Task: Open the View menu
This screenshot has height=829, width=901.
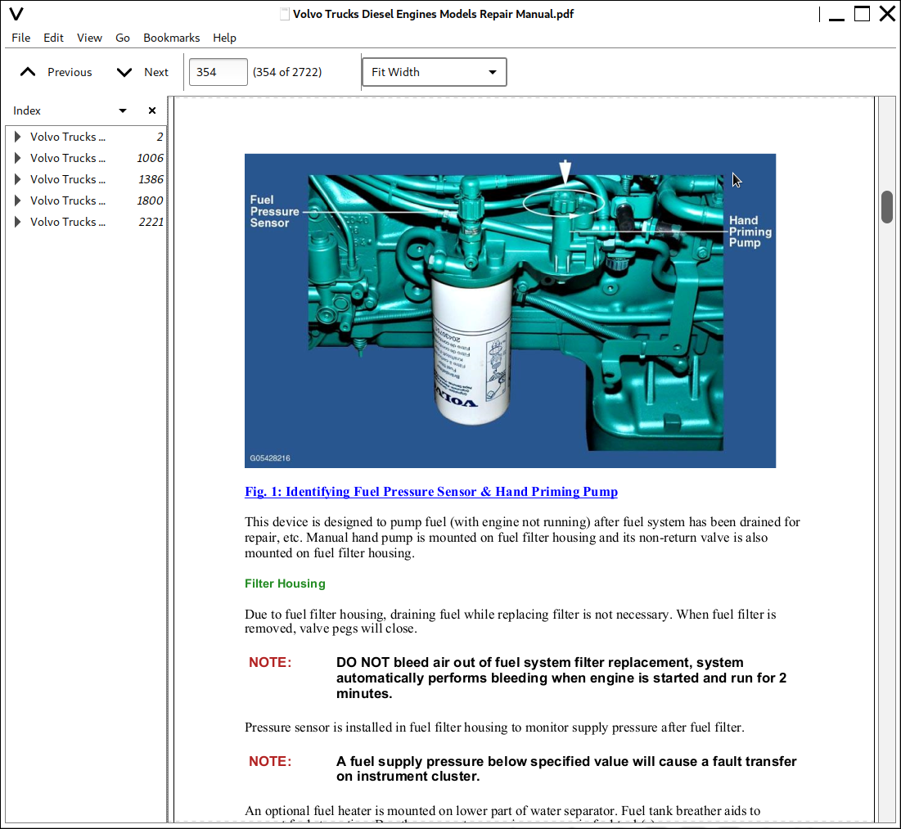Action: (x=90, y=38)
